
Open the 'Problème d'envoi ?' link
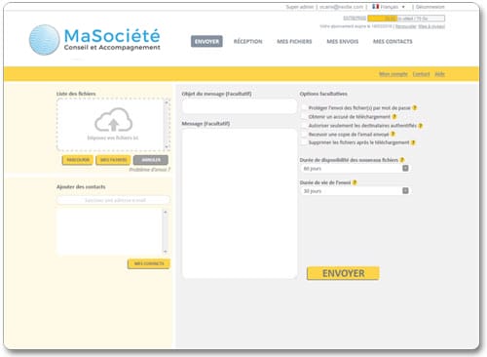[x=149, y=170]
